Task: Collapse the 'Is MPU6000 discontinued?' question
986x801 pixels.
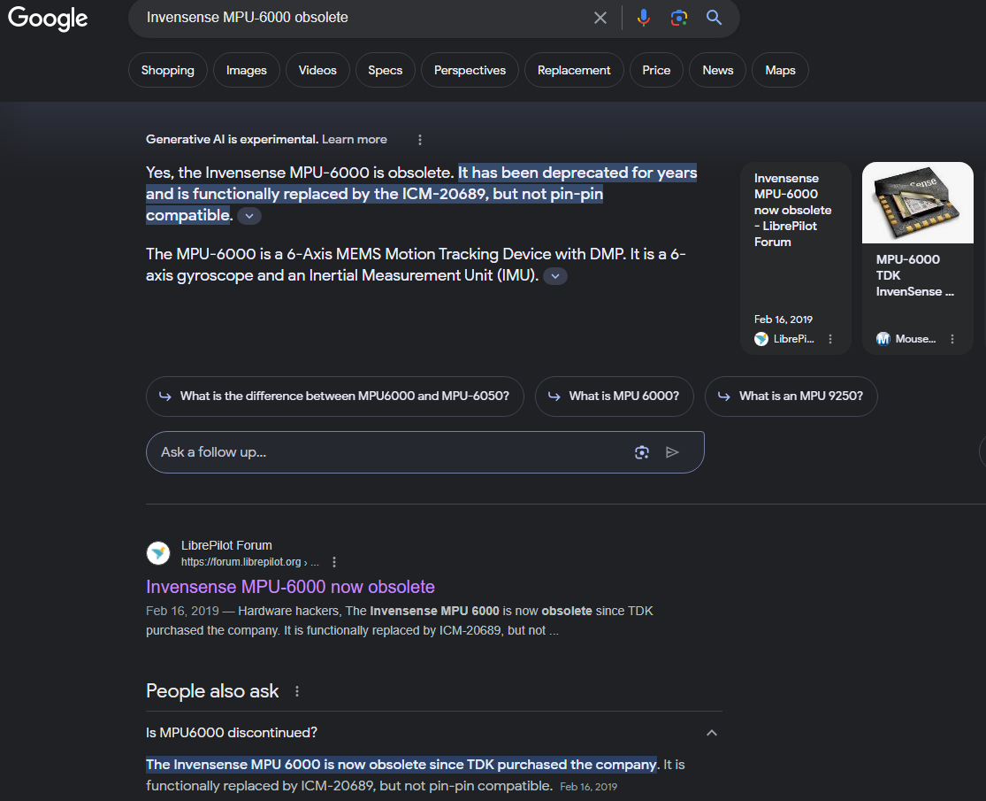Action: pos(711,733)
